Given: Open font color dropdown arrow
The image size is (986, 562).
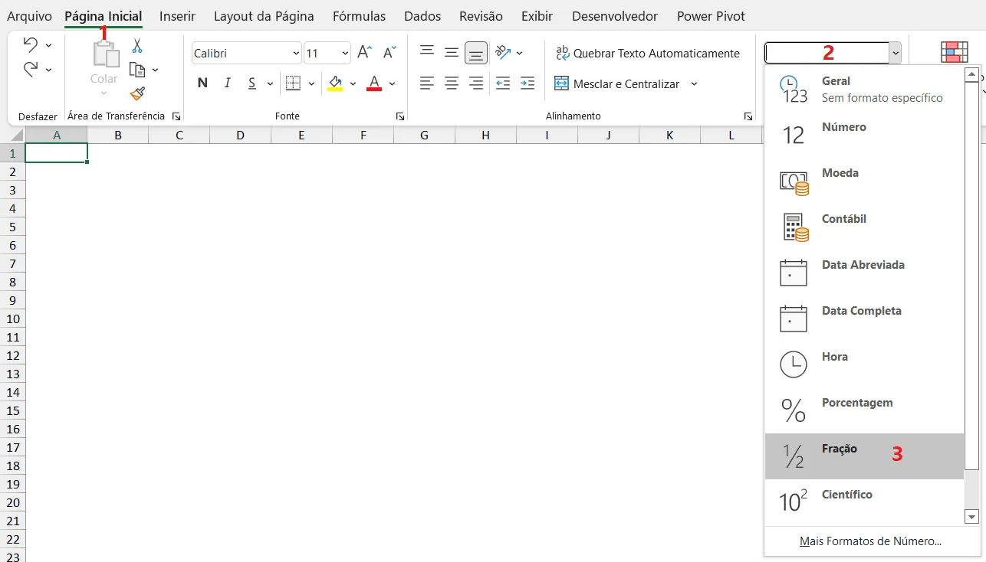Looking at the screenshot, I should [x=392, y=83].
